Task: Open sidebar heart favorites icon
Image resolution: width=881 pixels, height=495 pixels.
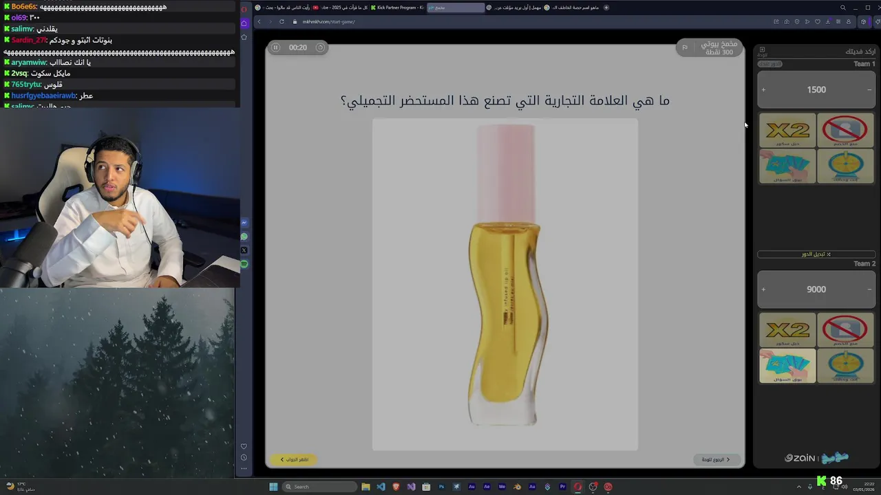Action: click(x=244, y=446)
